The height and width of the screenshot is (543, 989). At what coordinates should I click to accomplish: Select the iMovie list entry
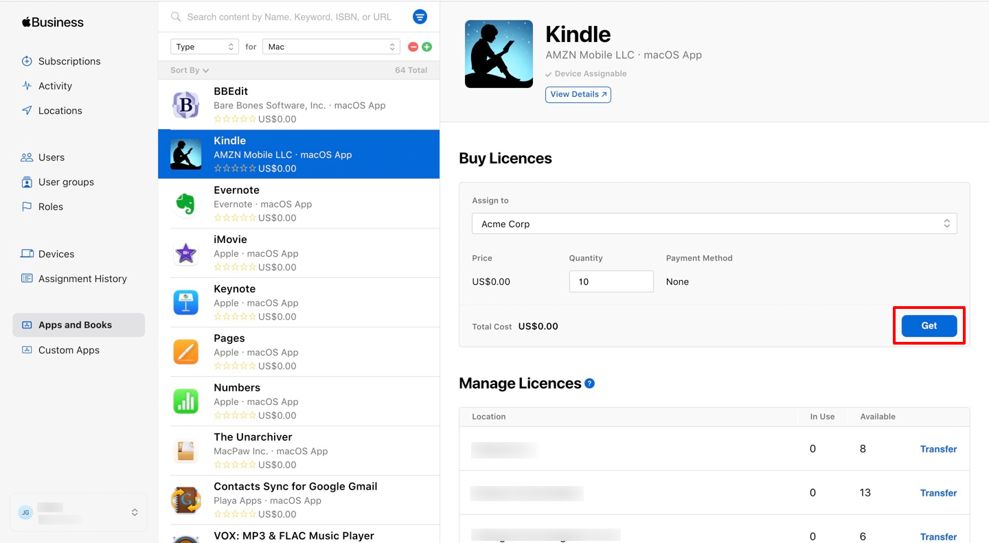pos(299,253)
